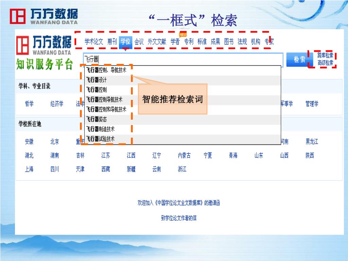Select suggestion 飞行器控制导航技术
Image resolution: width=348 pixels, height=261 pixels.
pyautogui.click(x=182, y=100)
